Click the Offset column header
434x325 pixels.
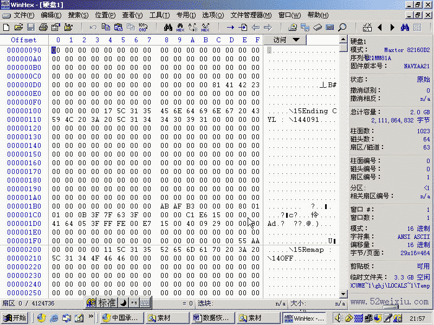coord(24,40)
